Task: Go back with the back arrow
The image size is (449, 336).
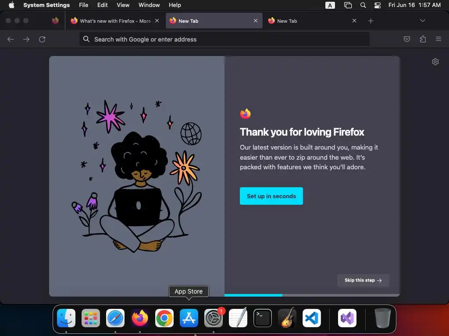Action: [11, 39]
